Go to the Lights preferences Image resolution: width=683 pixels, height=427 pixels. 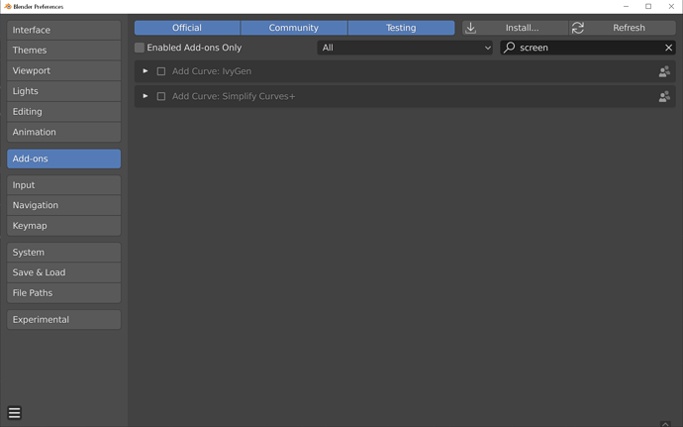(x=63, y=91)
